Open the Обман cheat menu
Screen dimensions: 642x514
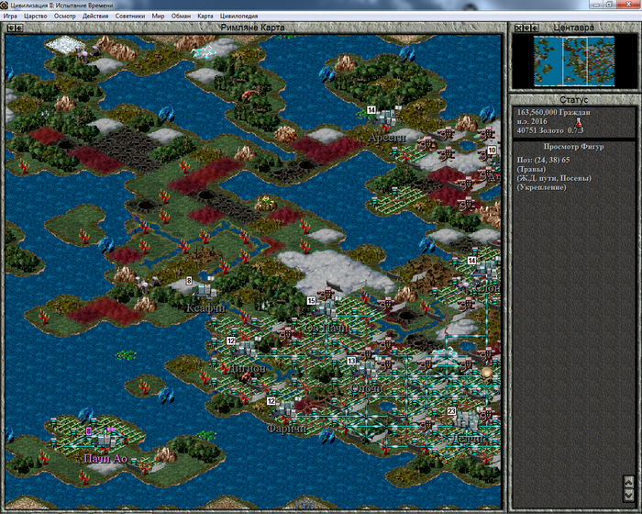click(x=181, y=16)
